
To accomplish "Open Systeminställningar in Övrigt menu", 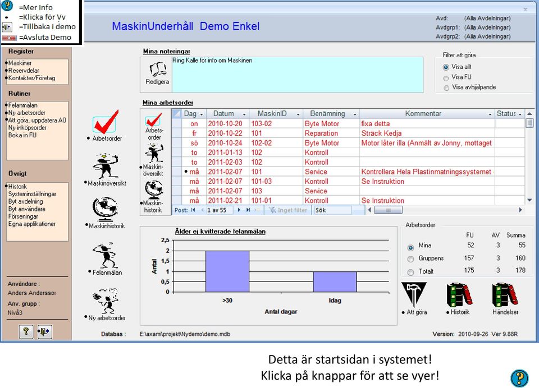I will tap(32, 194).
